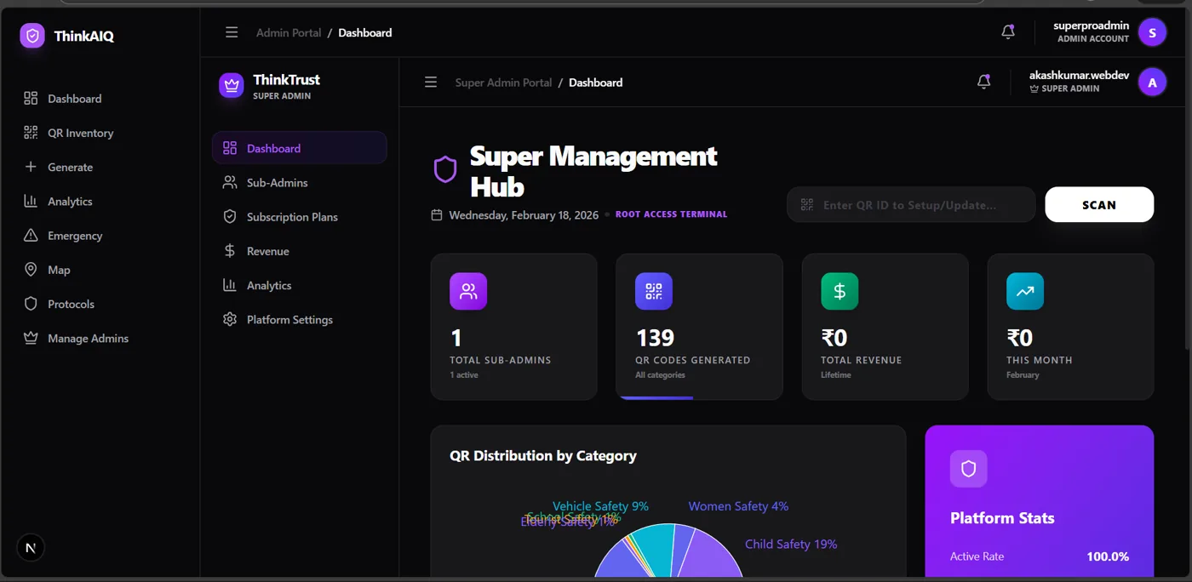Click the Women Safety 4% pie label
Screen dimensions: 1192x582
click(738, 506)
